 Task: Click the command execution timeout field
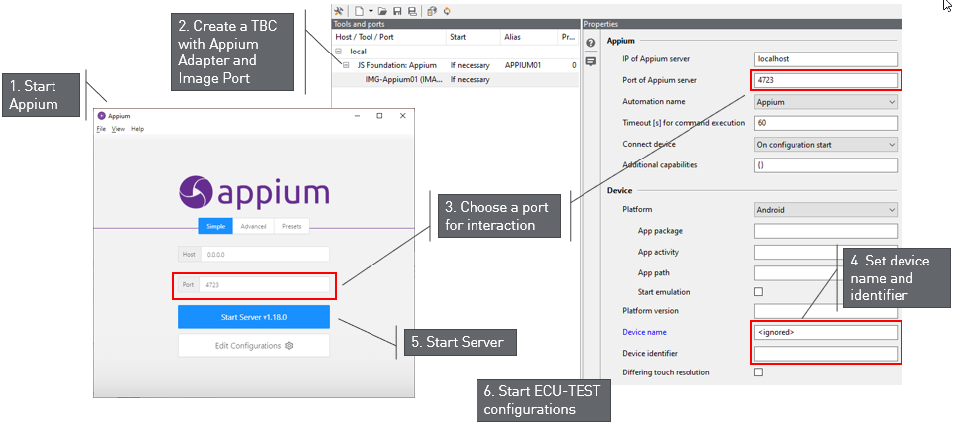point(825,123)
